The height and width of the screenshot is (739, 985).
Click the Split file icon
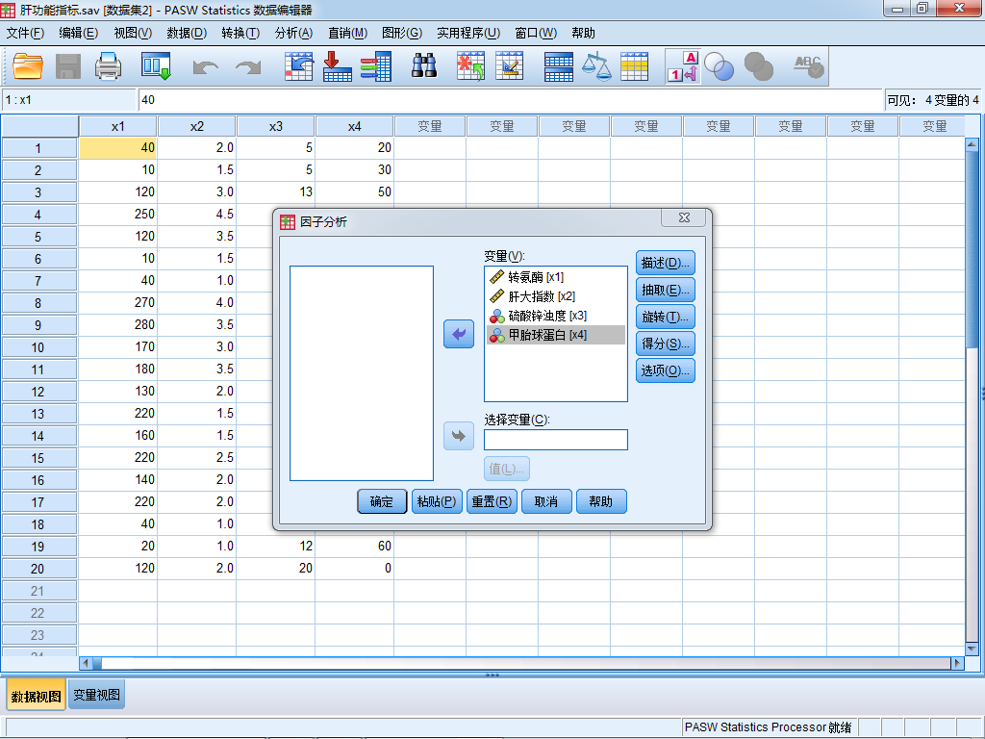558,66
